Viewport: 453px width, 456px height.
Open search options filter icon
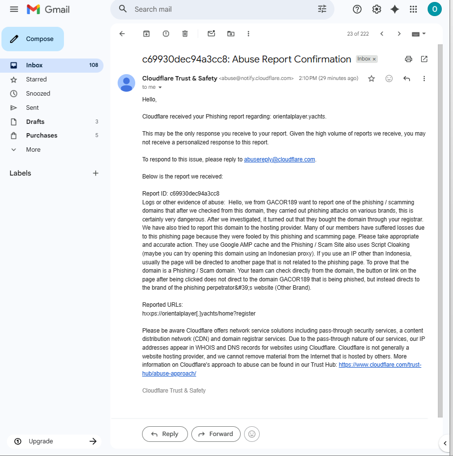[x=322, y=9]
